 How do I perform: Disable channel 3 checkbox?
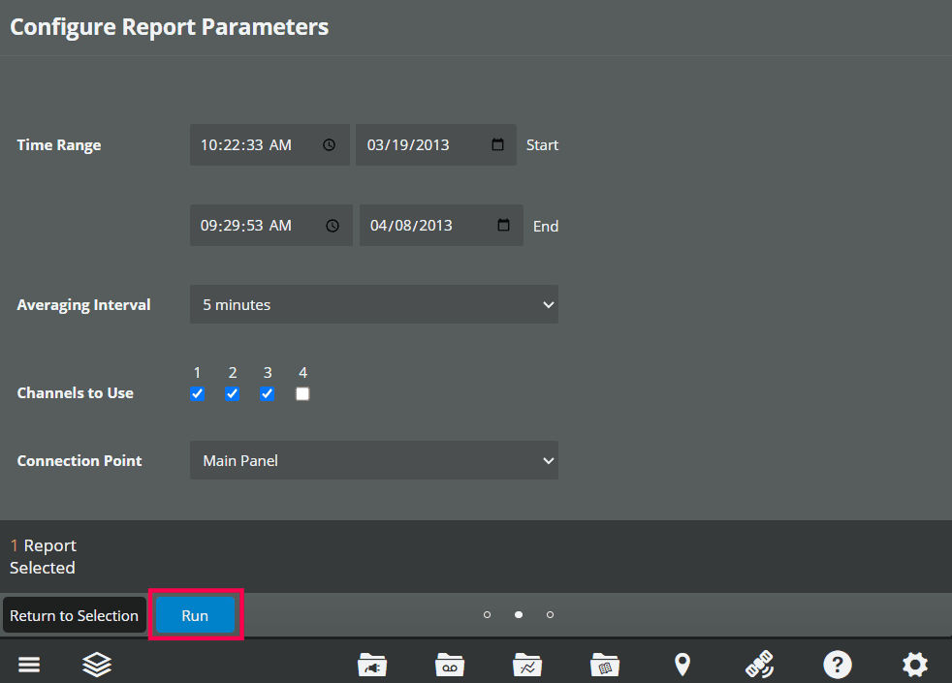(x=267, y=393)
